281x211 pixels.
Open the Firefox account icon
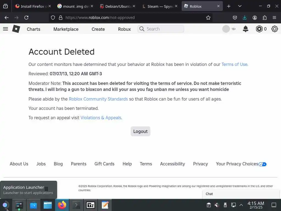point(255,18)
